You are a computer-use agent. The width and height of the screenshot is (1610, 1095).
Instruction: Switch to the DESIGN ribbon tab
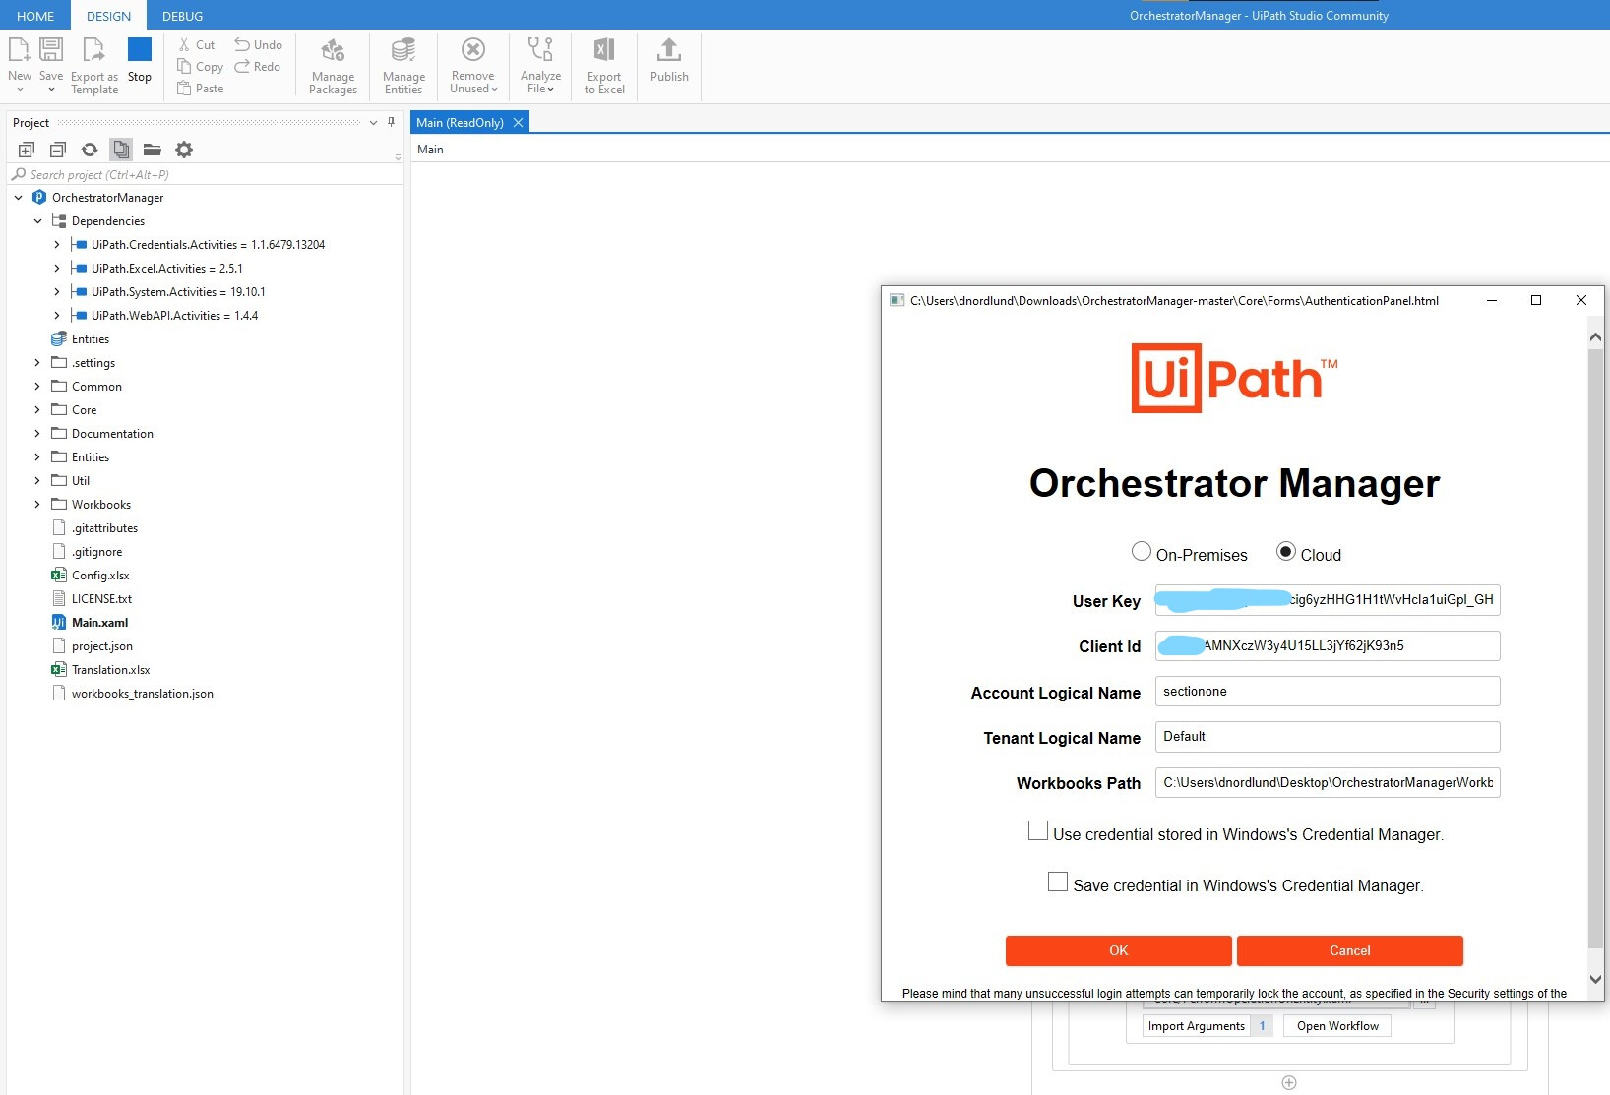(108, 16)
